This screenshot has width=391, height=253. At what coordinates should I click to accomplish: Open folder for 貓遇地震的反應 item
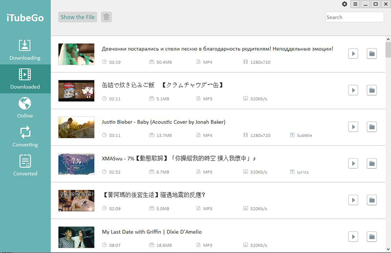371,200
